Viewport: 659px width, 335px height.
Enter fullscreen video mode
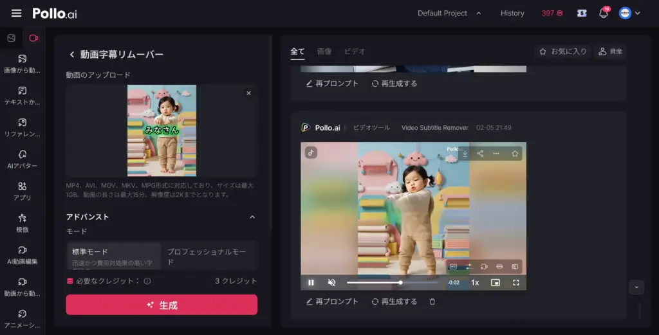point(515,282)
